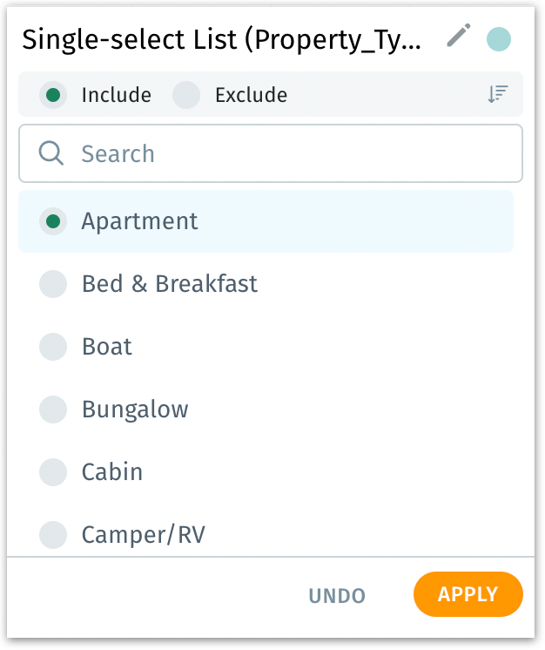
Task: Select the Include radio button
Action: click(x=53, y=95)
